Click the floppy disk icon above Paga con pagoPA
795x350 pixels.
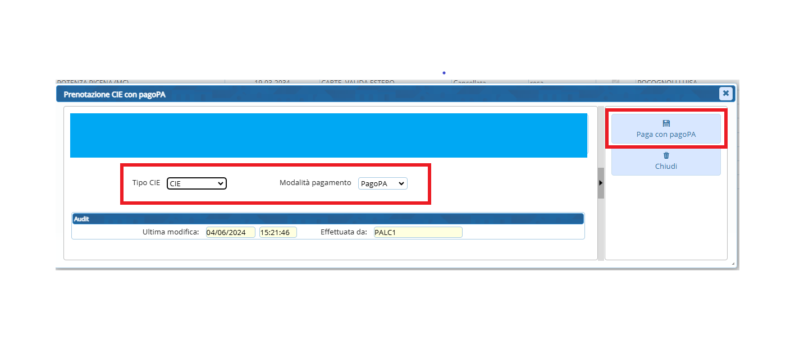[666, 123]
